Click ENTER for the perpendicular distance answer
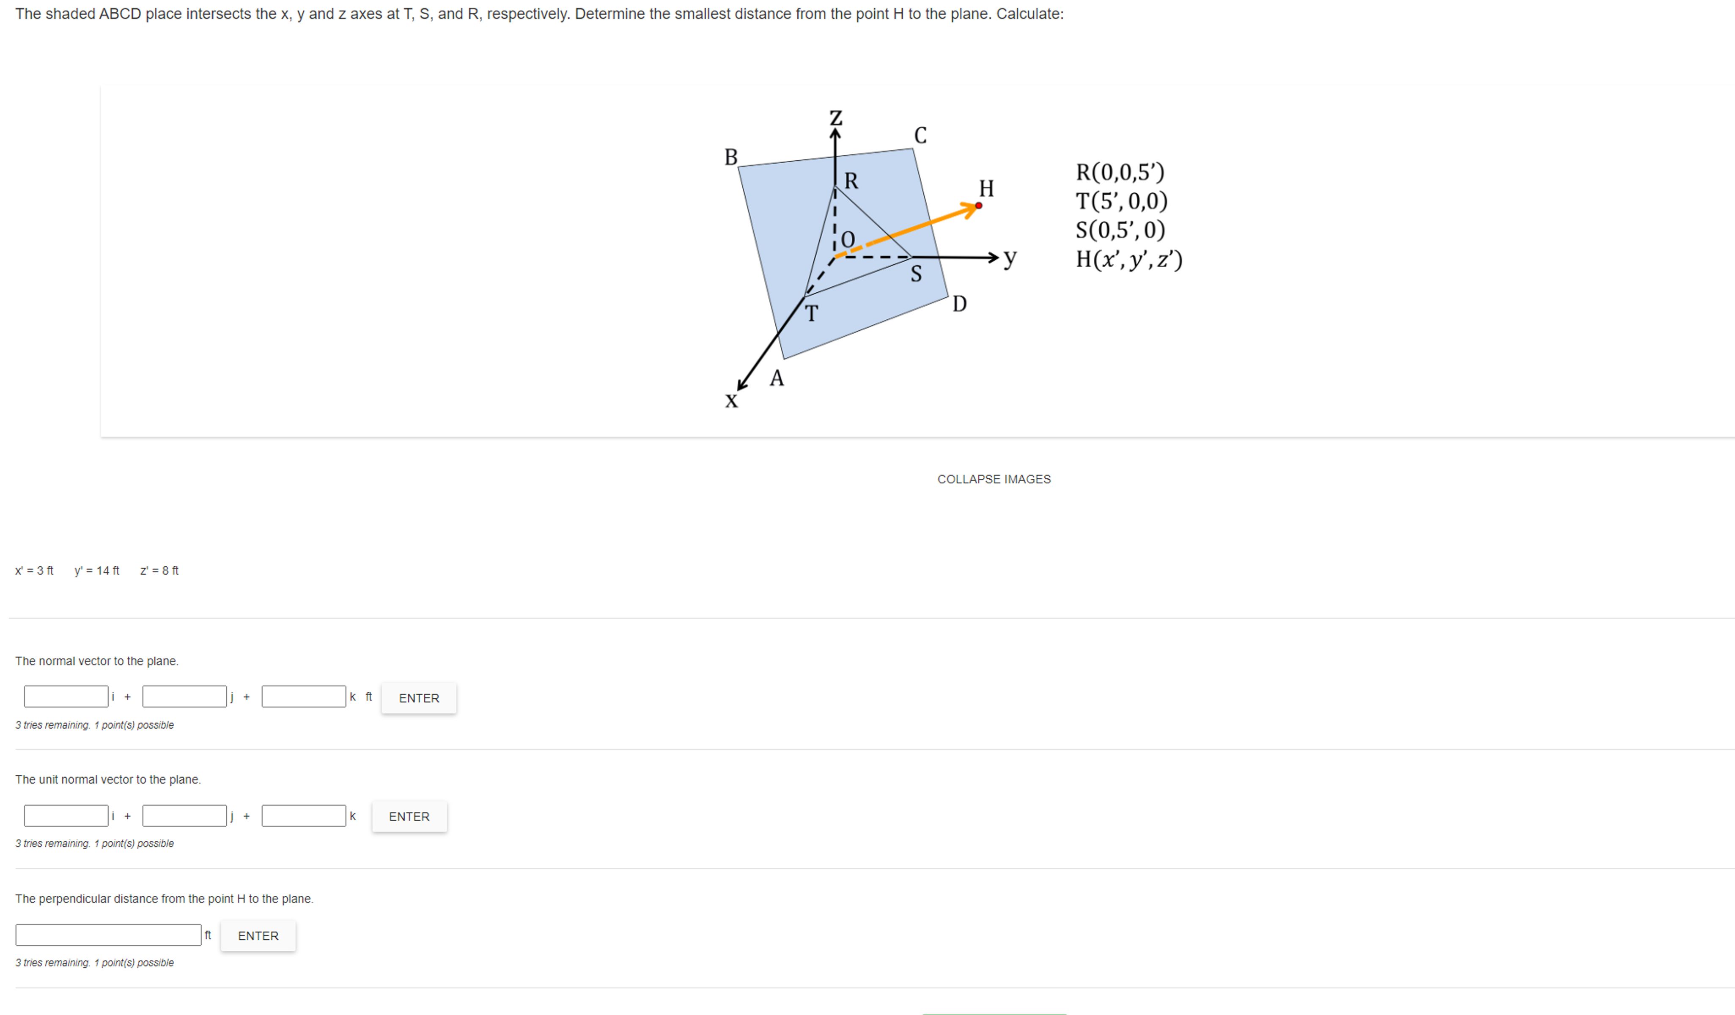The width and height of the screenshot is (1735, 1015). click(x=258, y=935)
